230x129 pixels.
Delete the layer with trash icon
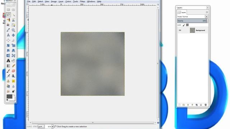[206, 105]
